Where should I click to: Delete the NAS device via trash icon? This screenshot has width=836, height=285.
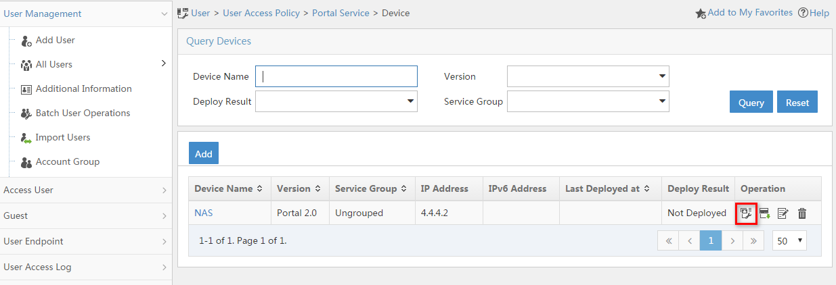point(802,213)
